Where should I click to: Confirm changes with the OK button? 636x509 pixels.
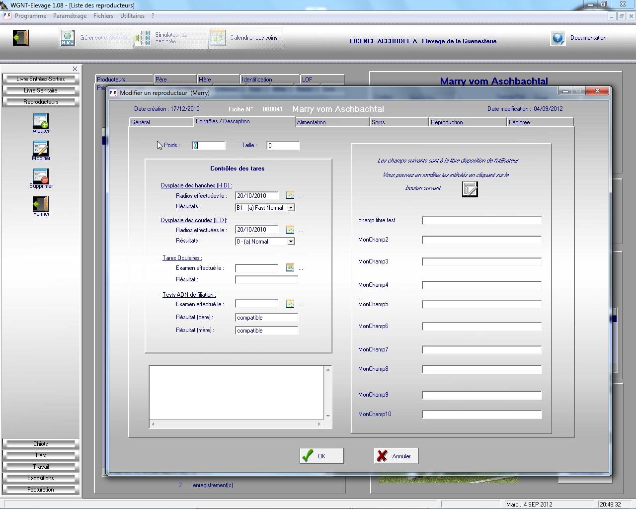(x=321, y=456)
